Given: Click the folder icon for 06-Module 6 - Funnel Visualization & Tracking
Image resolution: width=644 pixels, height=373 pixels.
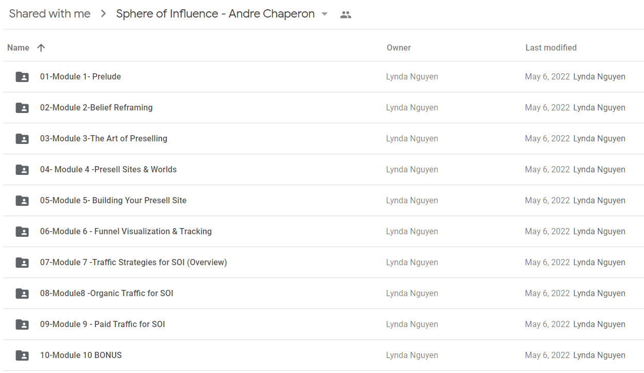Looking at the screenshot, I should pyautogui.click(x=22, y=232).
